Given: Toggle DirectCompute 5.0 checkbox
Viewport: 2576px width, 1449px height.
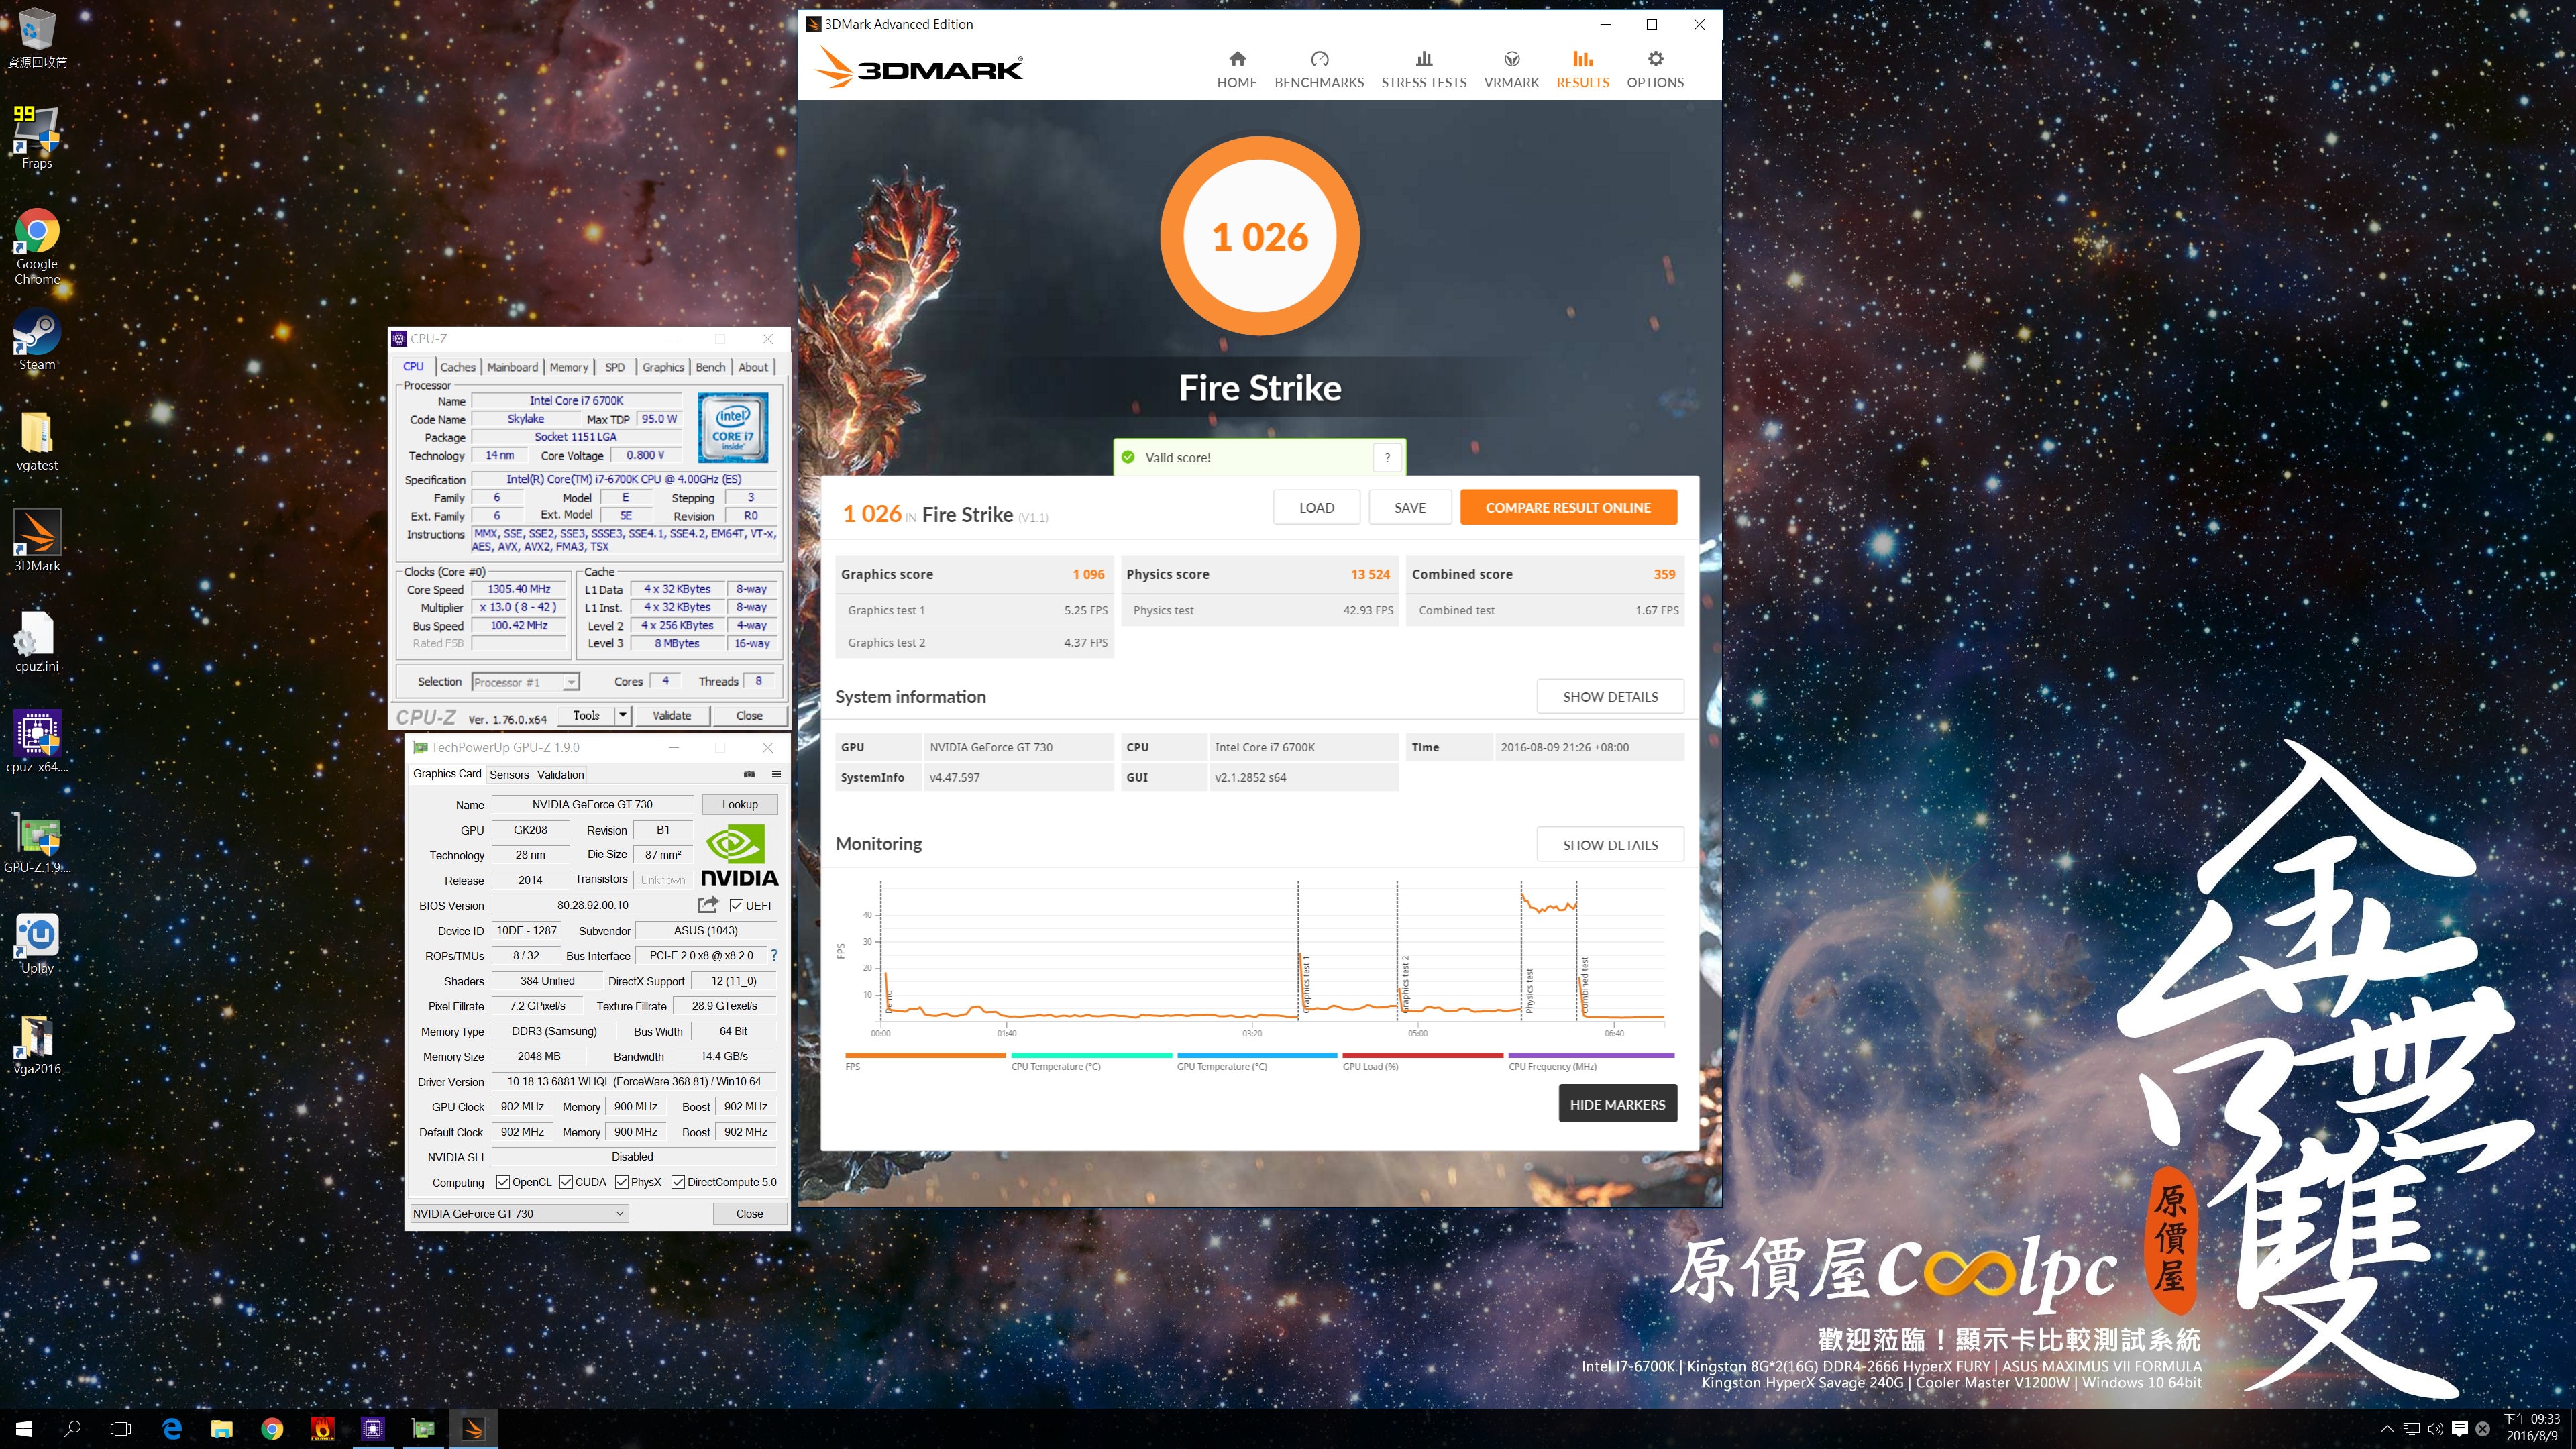Looking at the screenshot, I should [x=678, y=1182].
